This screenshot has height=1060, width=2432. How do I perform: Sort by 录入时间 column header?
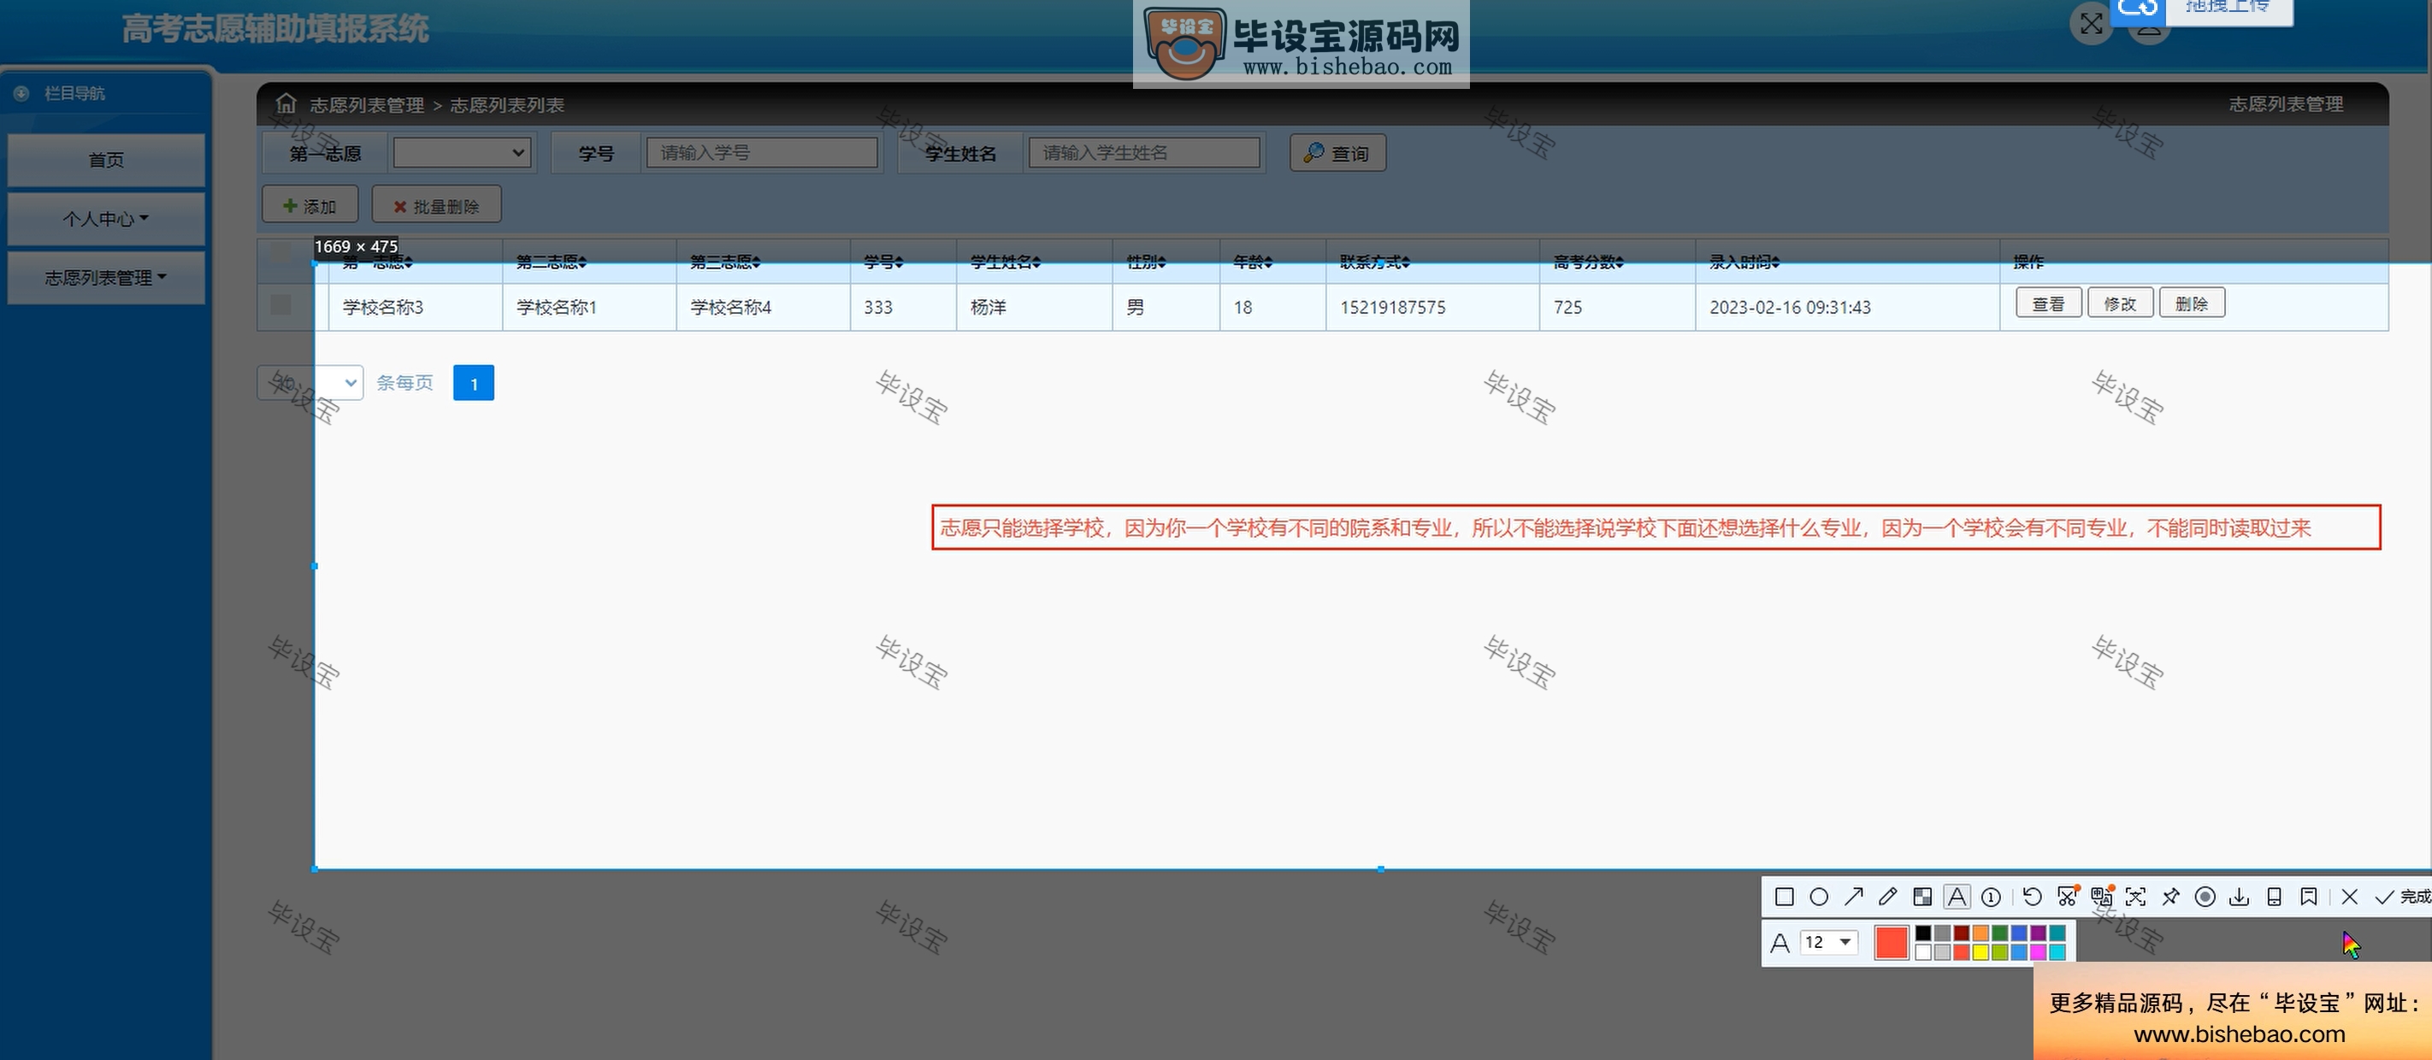coord(1744,262)
